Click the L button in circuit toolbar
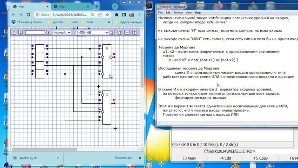298x168 pixels. (x=20, y=32)
